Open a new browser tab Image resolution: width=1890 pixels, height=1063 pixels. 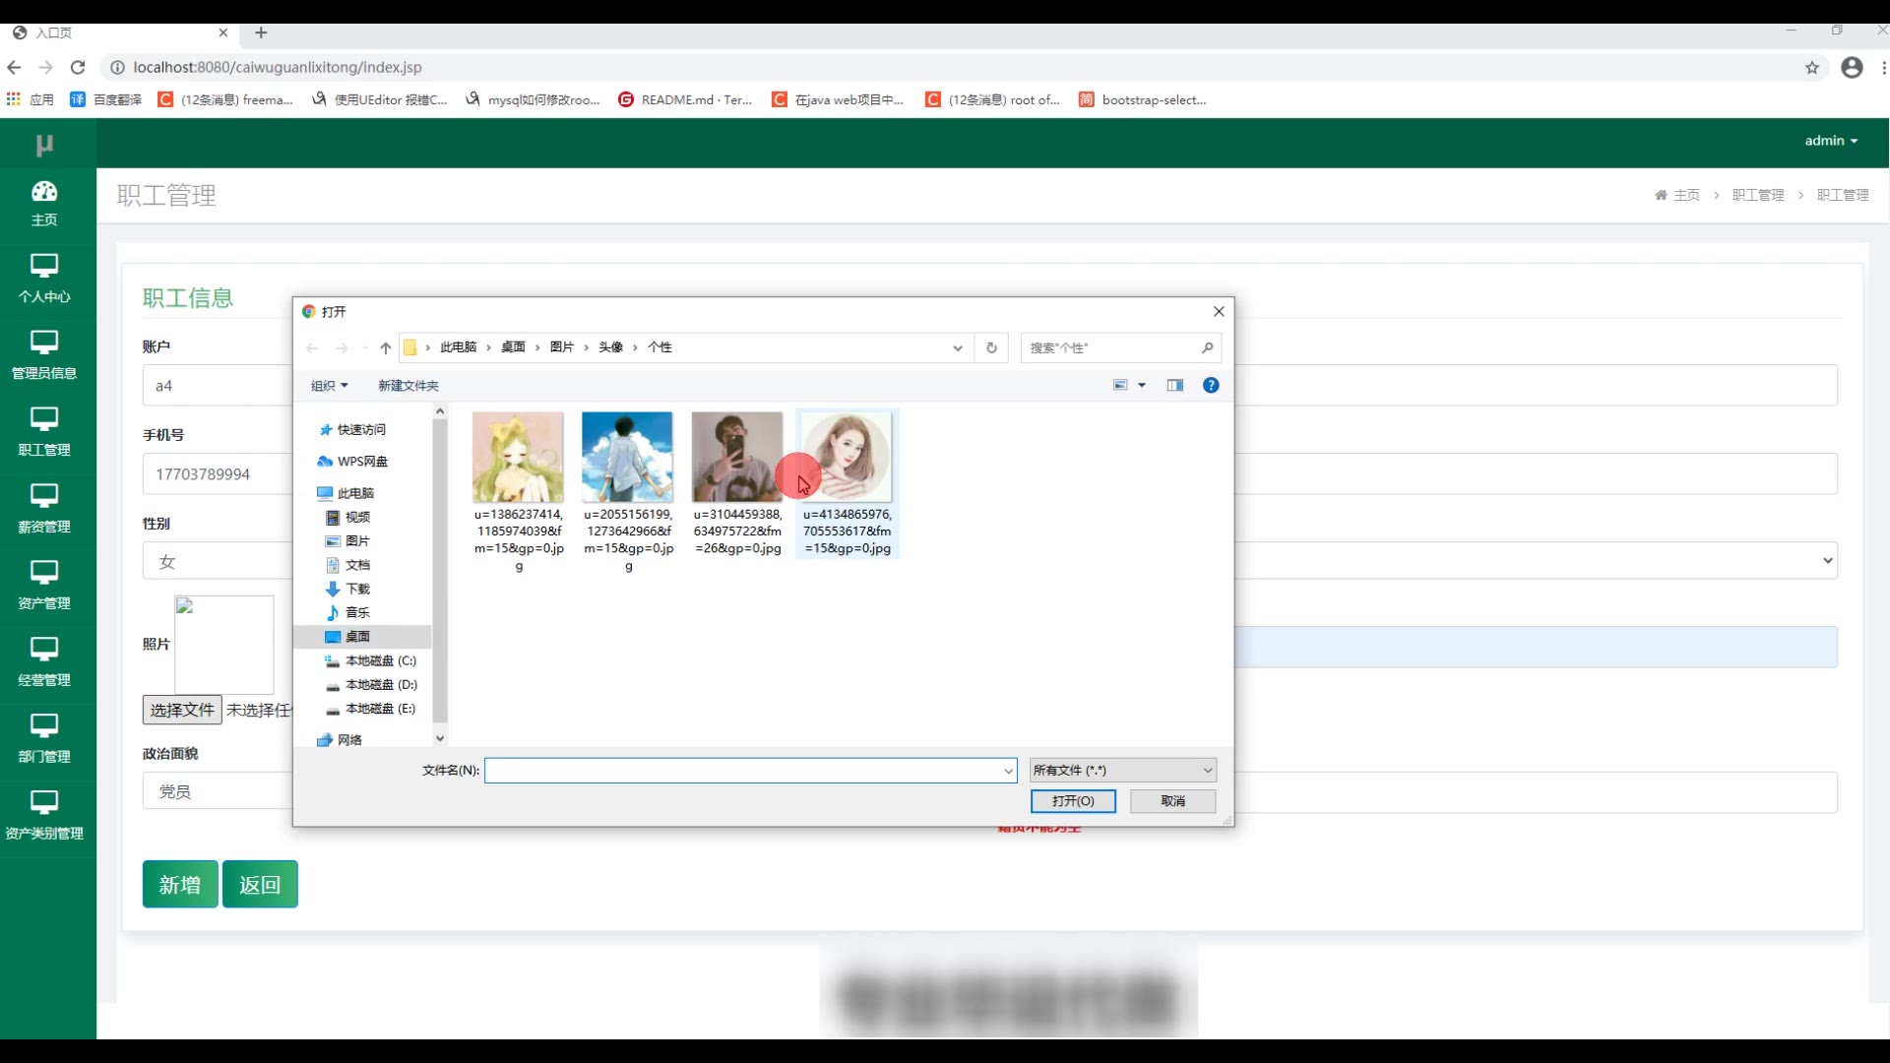pyautogui.click(x=261, y=32)
